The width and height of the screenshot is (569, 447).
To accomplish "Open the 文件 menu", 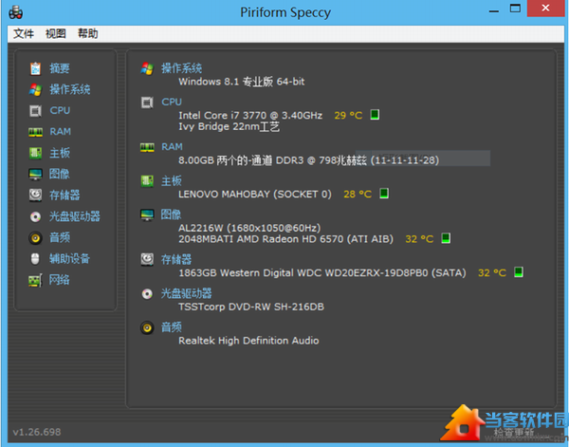I will pyautogui.click(x=24, y=34).
